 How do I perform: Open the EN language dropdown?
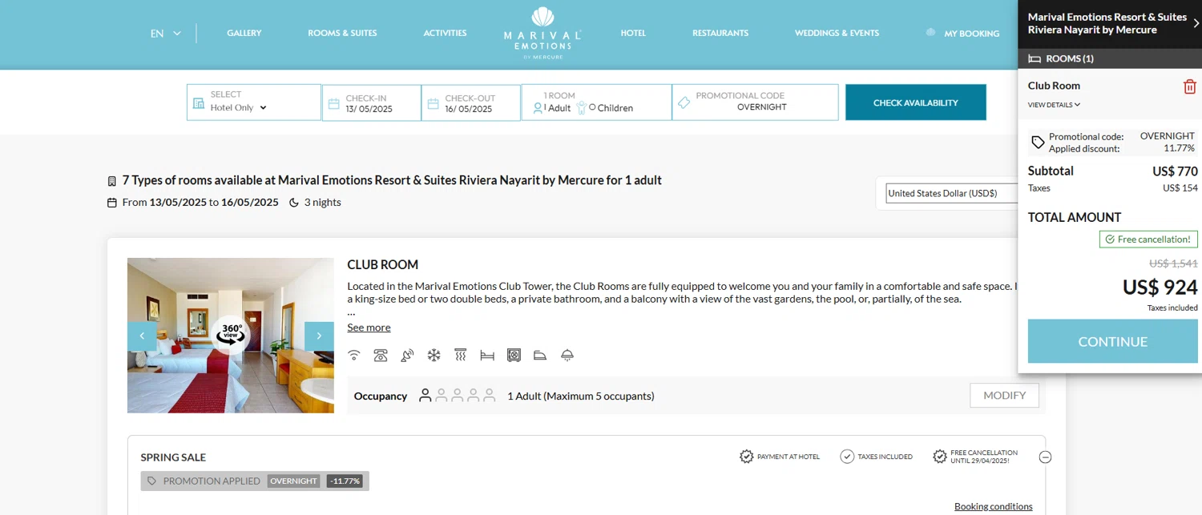pyautogui.click(x=166, y=34)
